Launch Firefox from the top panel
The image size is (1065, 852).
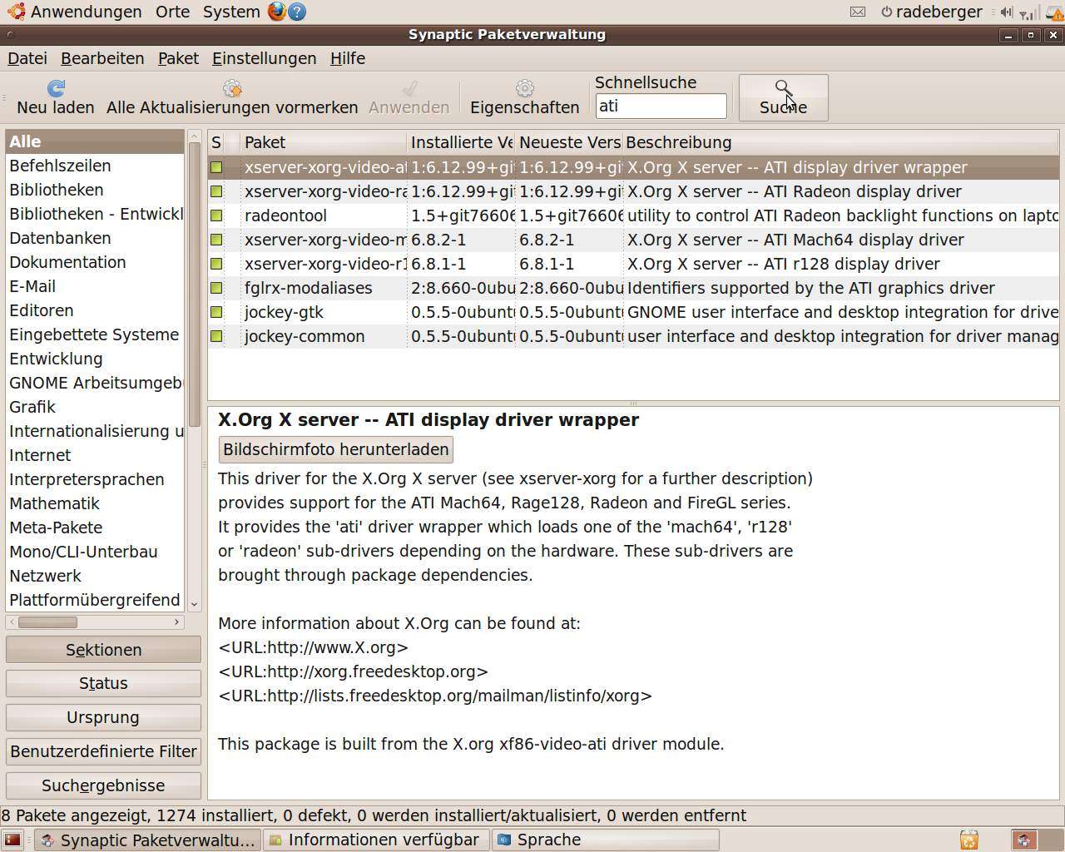point(277,12)
